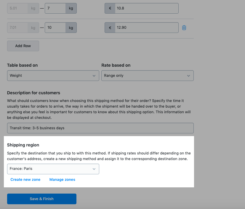This screenshot has height=209, width=245.
Task: Open the Table based on Weight dropdown
Action: point(53,76)
